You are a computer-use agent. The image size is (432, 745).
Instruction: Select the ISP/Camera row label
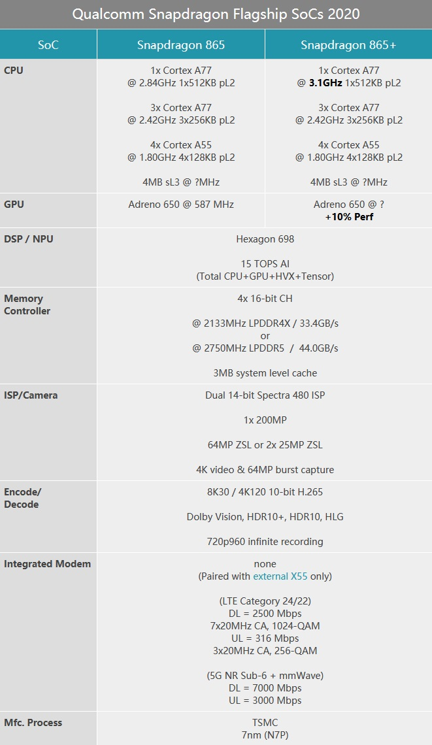[x=31, y=395]
